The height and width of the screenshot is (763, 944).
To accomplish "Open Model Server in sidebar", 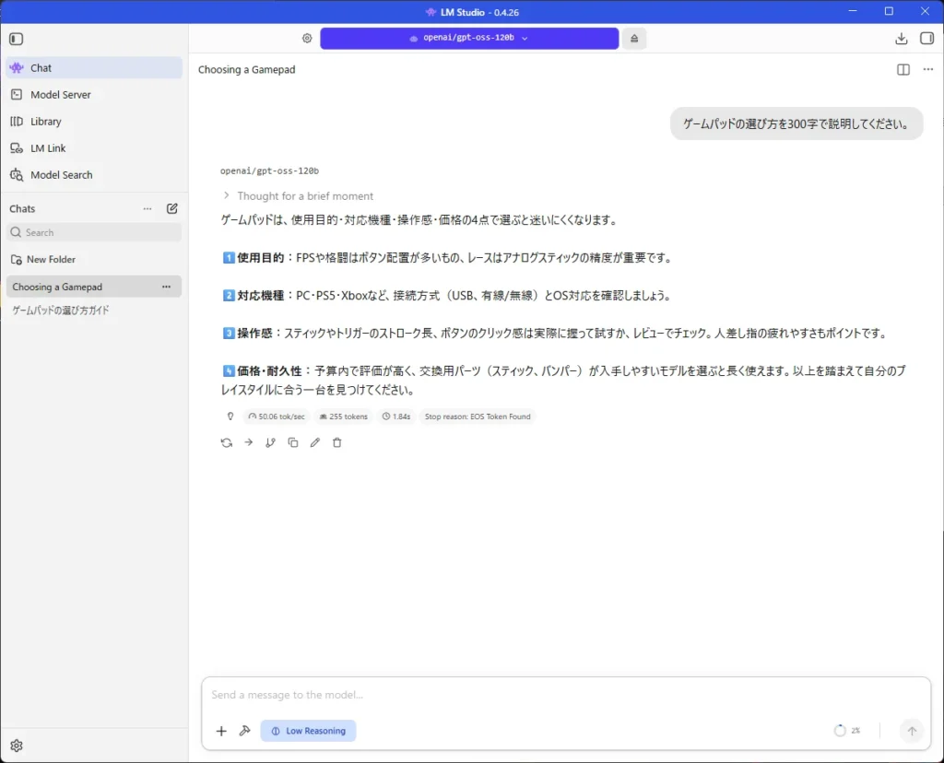I will tap(94, 95).
